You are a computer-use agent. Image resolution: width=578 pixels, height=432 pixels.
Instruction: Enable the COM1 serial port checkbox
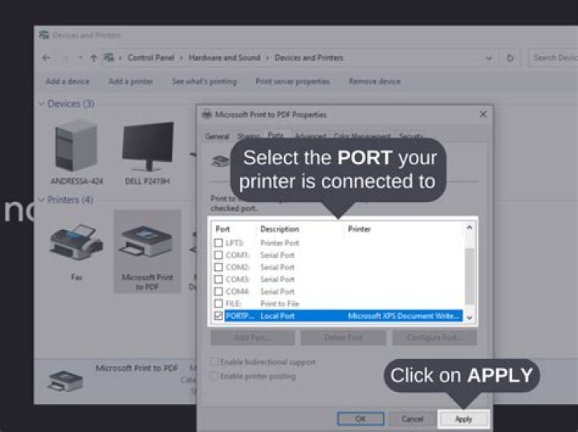coord(218,255)
